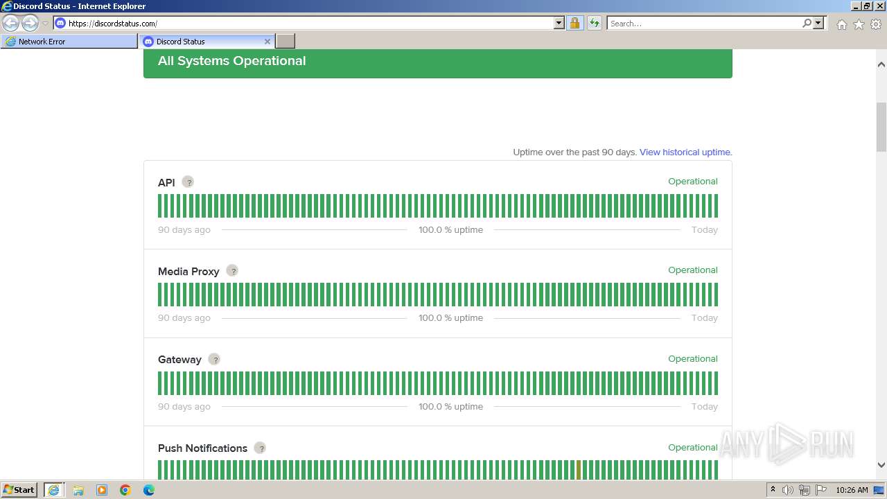Image resolution: width=887 pixels, height=499 pixels.
Task: Open the volume speaker tray icon
Action: [788, 490]
